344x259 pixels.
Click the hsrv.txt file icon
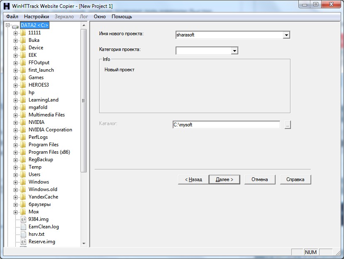pos(24,234)
